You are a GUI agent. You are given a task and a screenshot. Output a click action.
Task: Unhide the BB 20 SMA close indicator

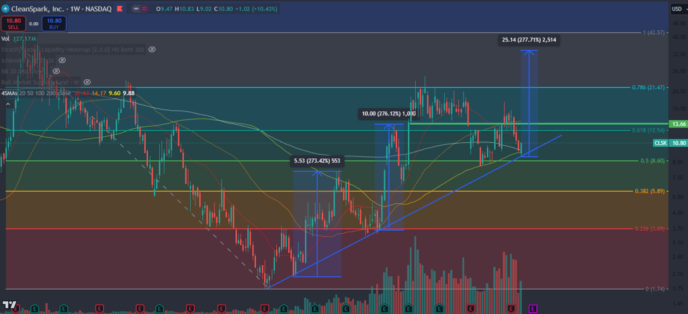tap(56, 71)
